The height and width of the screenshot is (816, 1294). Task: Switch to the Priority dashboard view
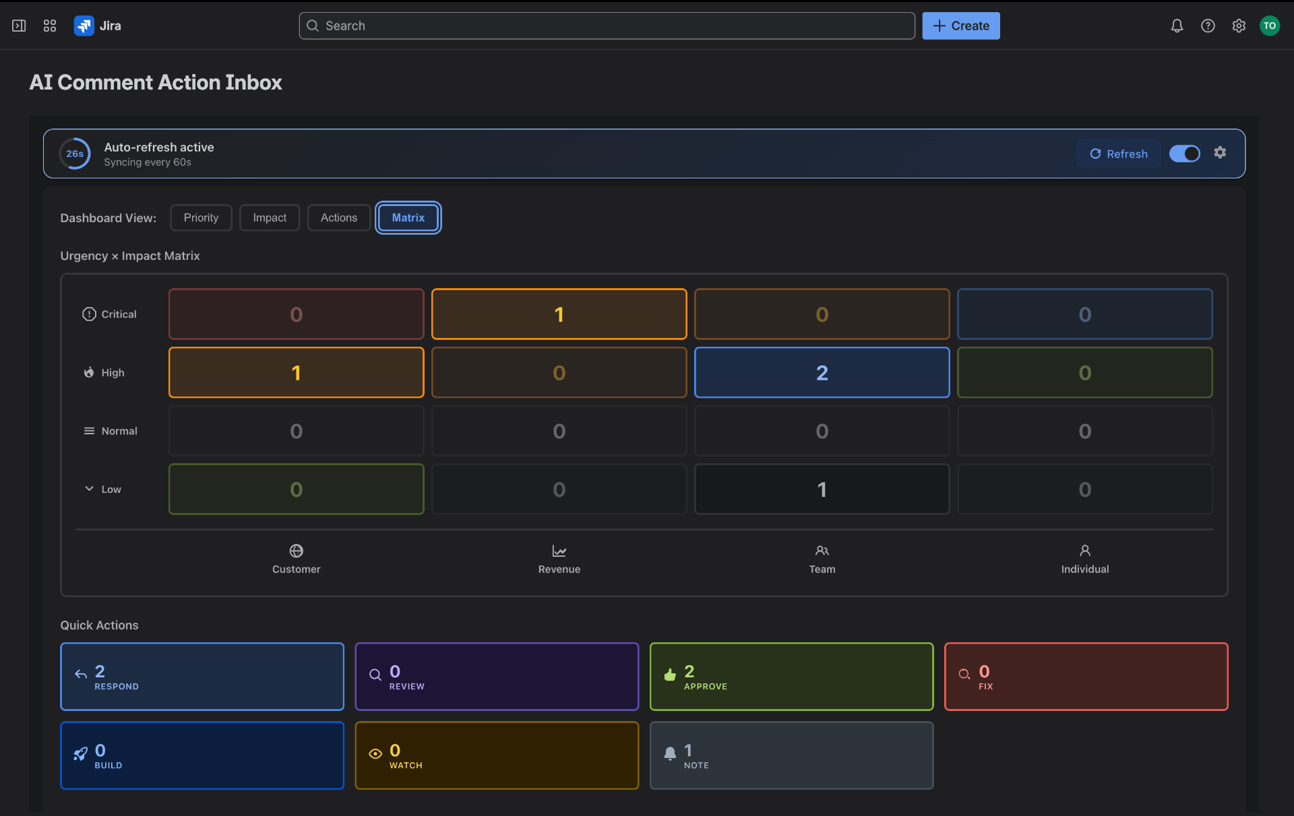click(x=201, y=217)
